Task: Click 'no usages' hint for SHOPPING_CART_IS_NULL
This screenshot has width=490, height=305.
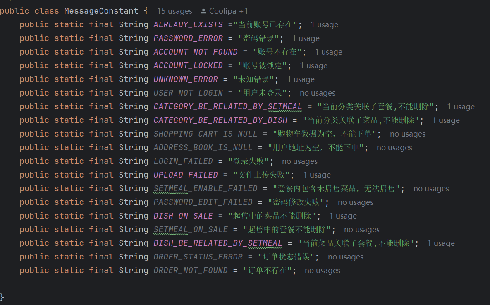Action: pos(408,134)
